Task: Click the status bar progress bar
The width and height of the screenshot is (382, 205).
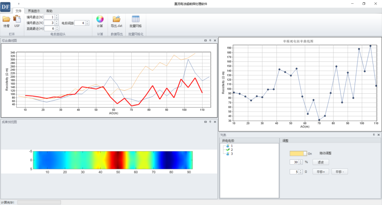Action: [x=39, y=202]
